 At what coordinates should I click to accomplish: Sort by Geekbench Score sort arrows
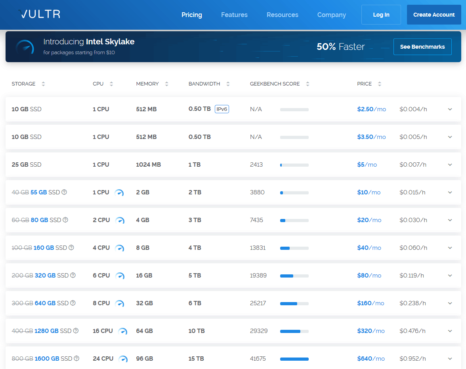pyautogui.click(x=307, y=84)
